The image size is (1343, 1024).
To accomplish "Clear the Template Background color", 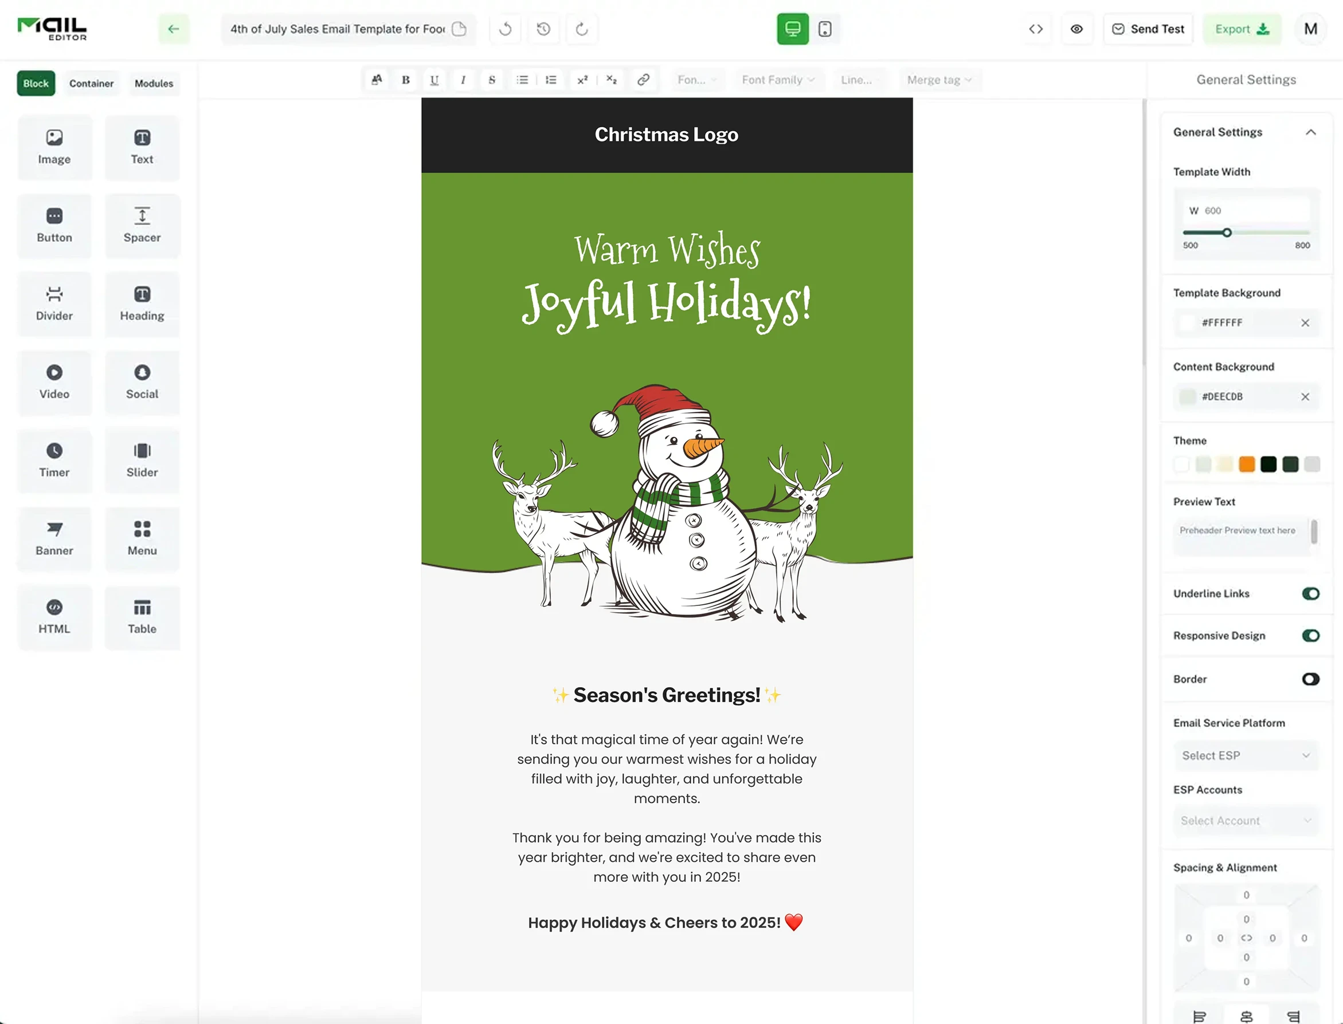I will 1305,323.
